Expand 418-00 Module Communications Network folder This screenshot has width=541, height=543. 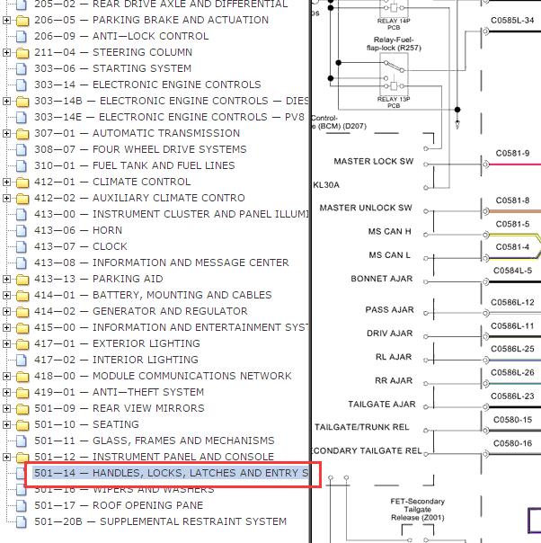(x=6, y=376)
